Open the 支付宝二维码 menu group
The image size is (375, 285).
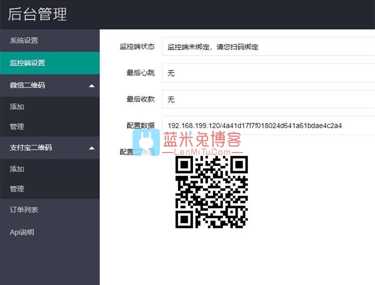[49, 148]
